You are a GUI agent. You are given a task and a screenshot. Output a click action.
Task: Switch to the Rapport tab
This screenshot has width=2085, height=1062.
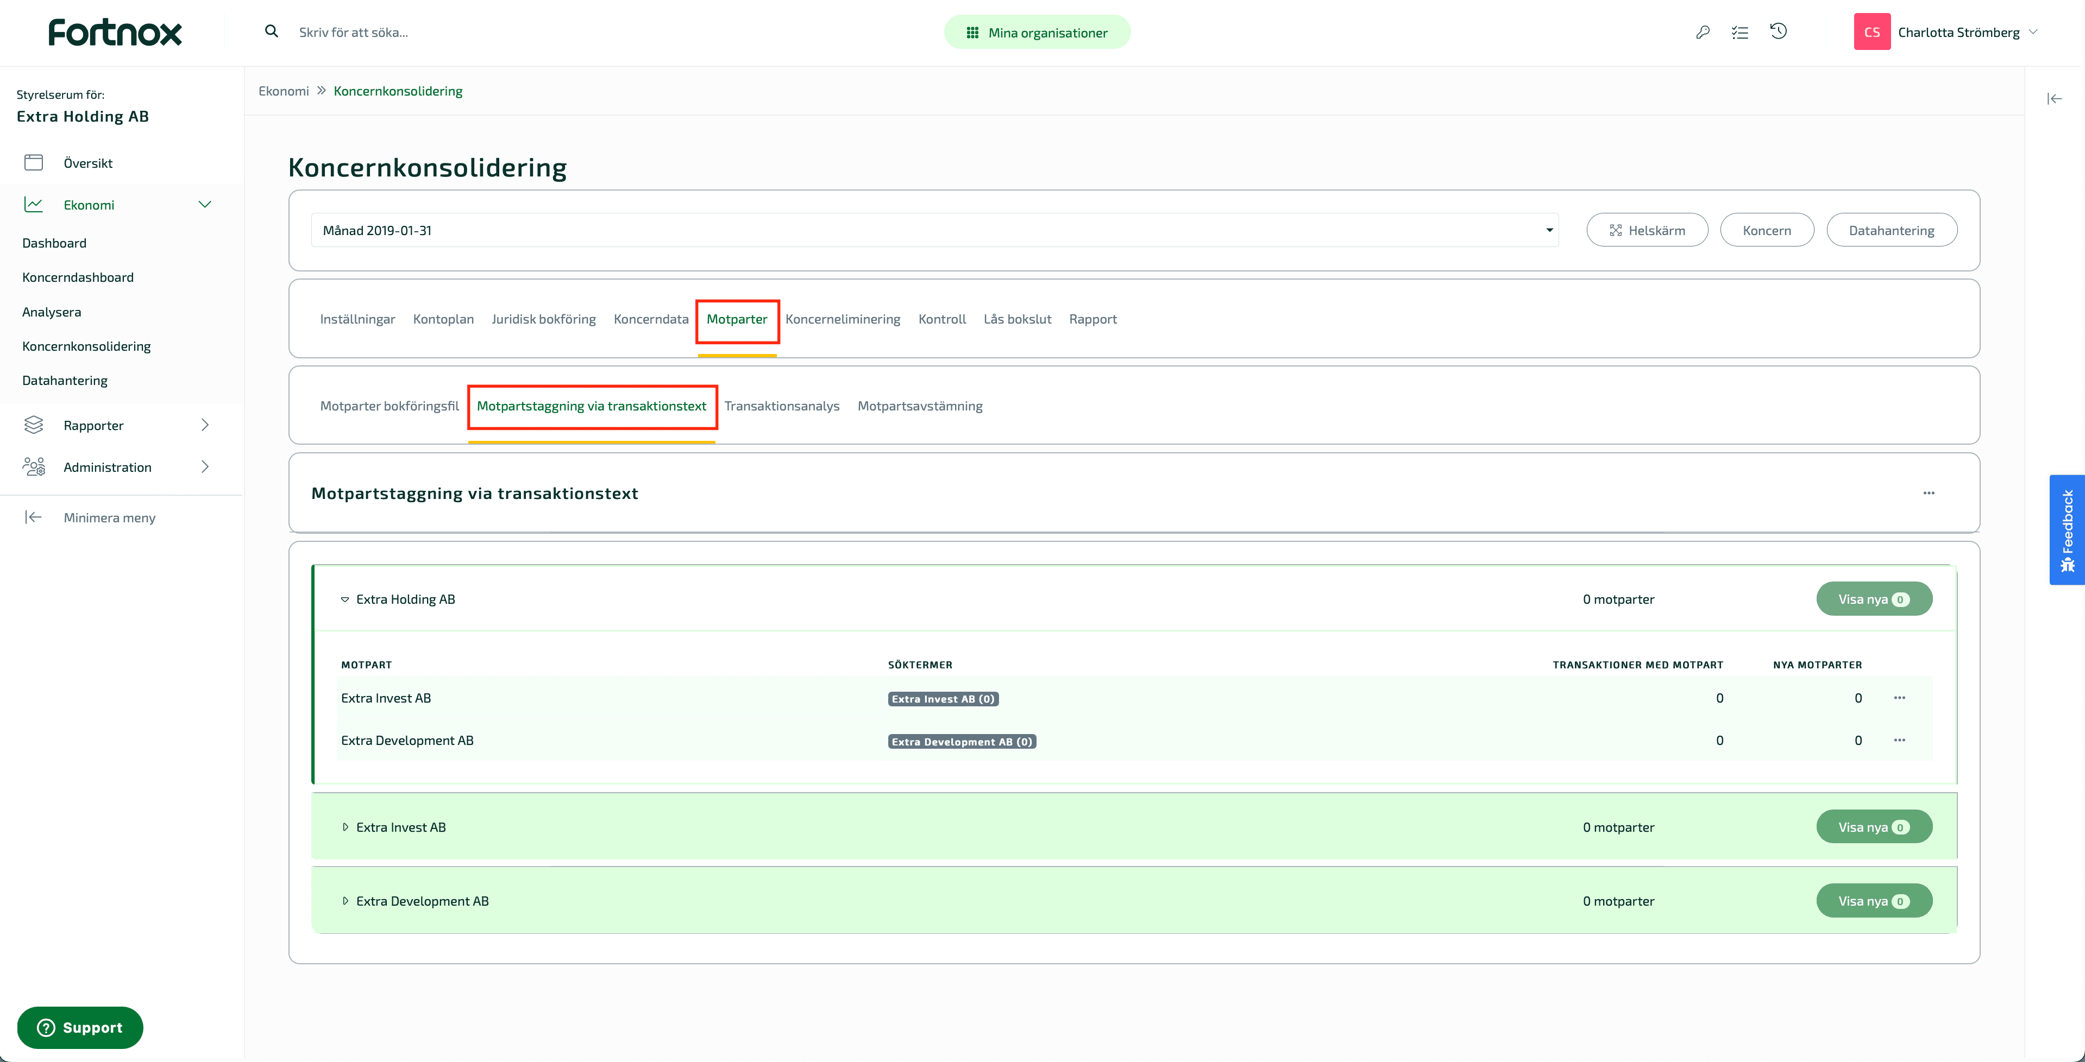coord(1092,319)
